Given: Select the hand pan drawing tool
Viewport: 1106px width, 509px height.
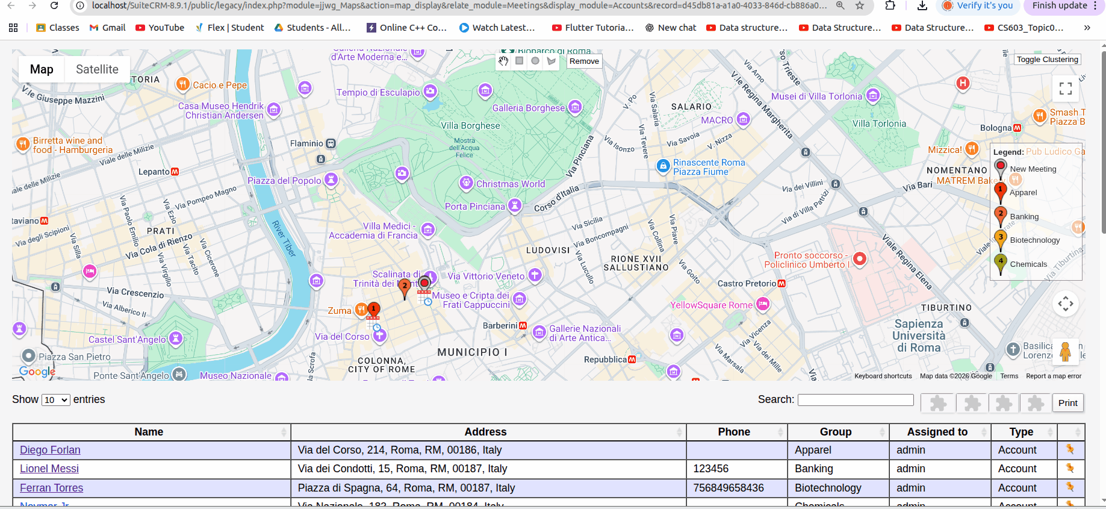Looking at the screenshot, I should click(503, 61).
